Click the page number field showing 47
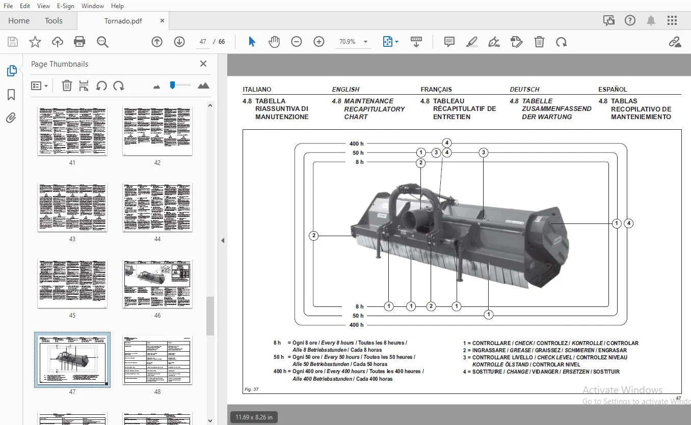Viewport: 691px width, 425px height. coord(203,42)
